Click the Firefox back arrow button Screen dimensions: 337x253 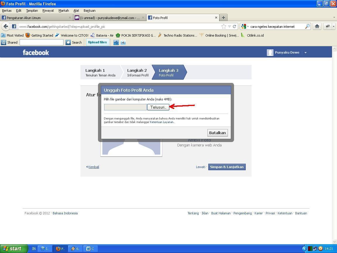pyautogui.click(x=6, y=26)
